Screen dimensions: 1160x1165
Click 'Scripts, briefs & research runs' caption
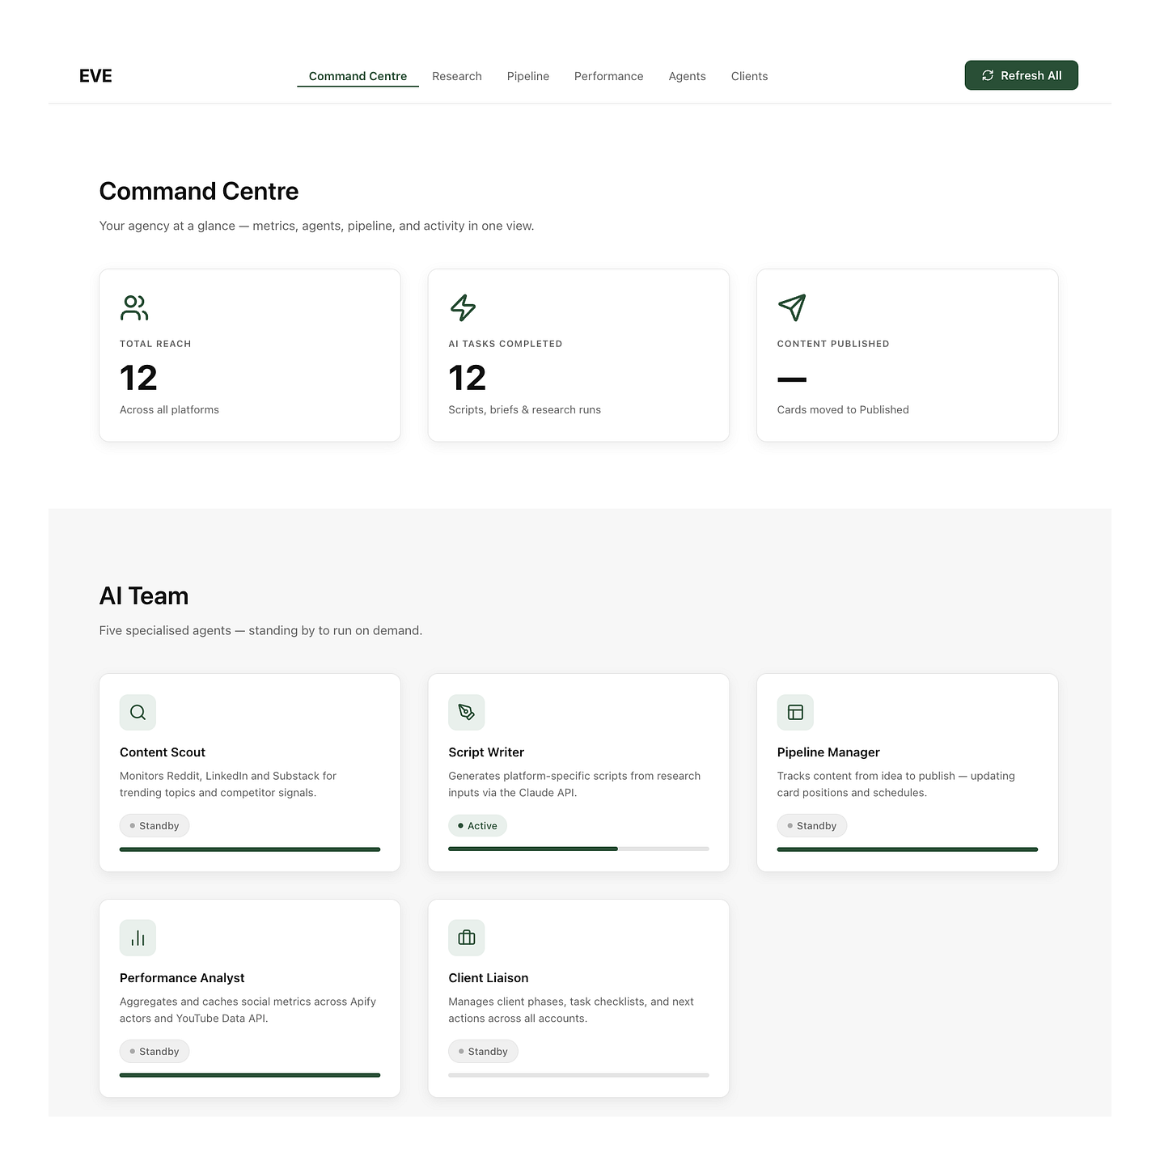[525, 410]
